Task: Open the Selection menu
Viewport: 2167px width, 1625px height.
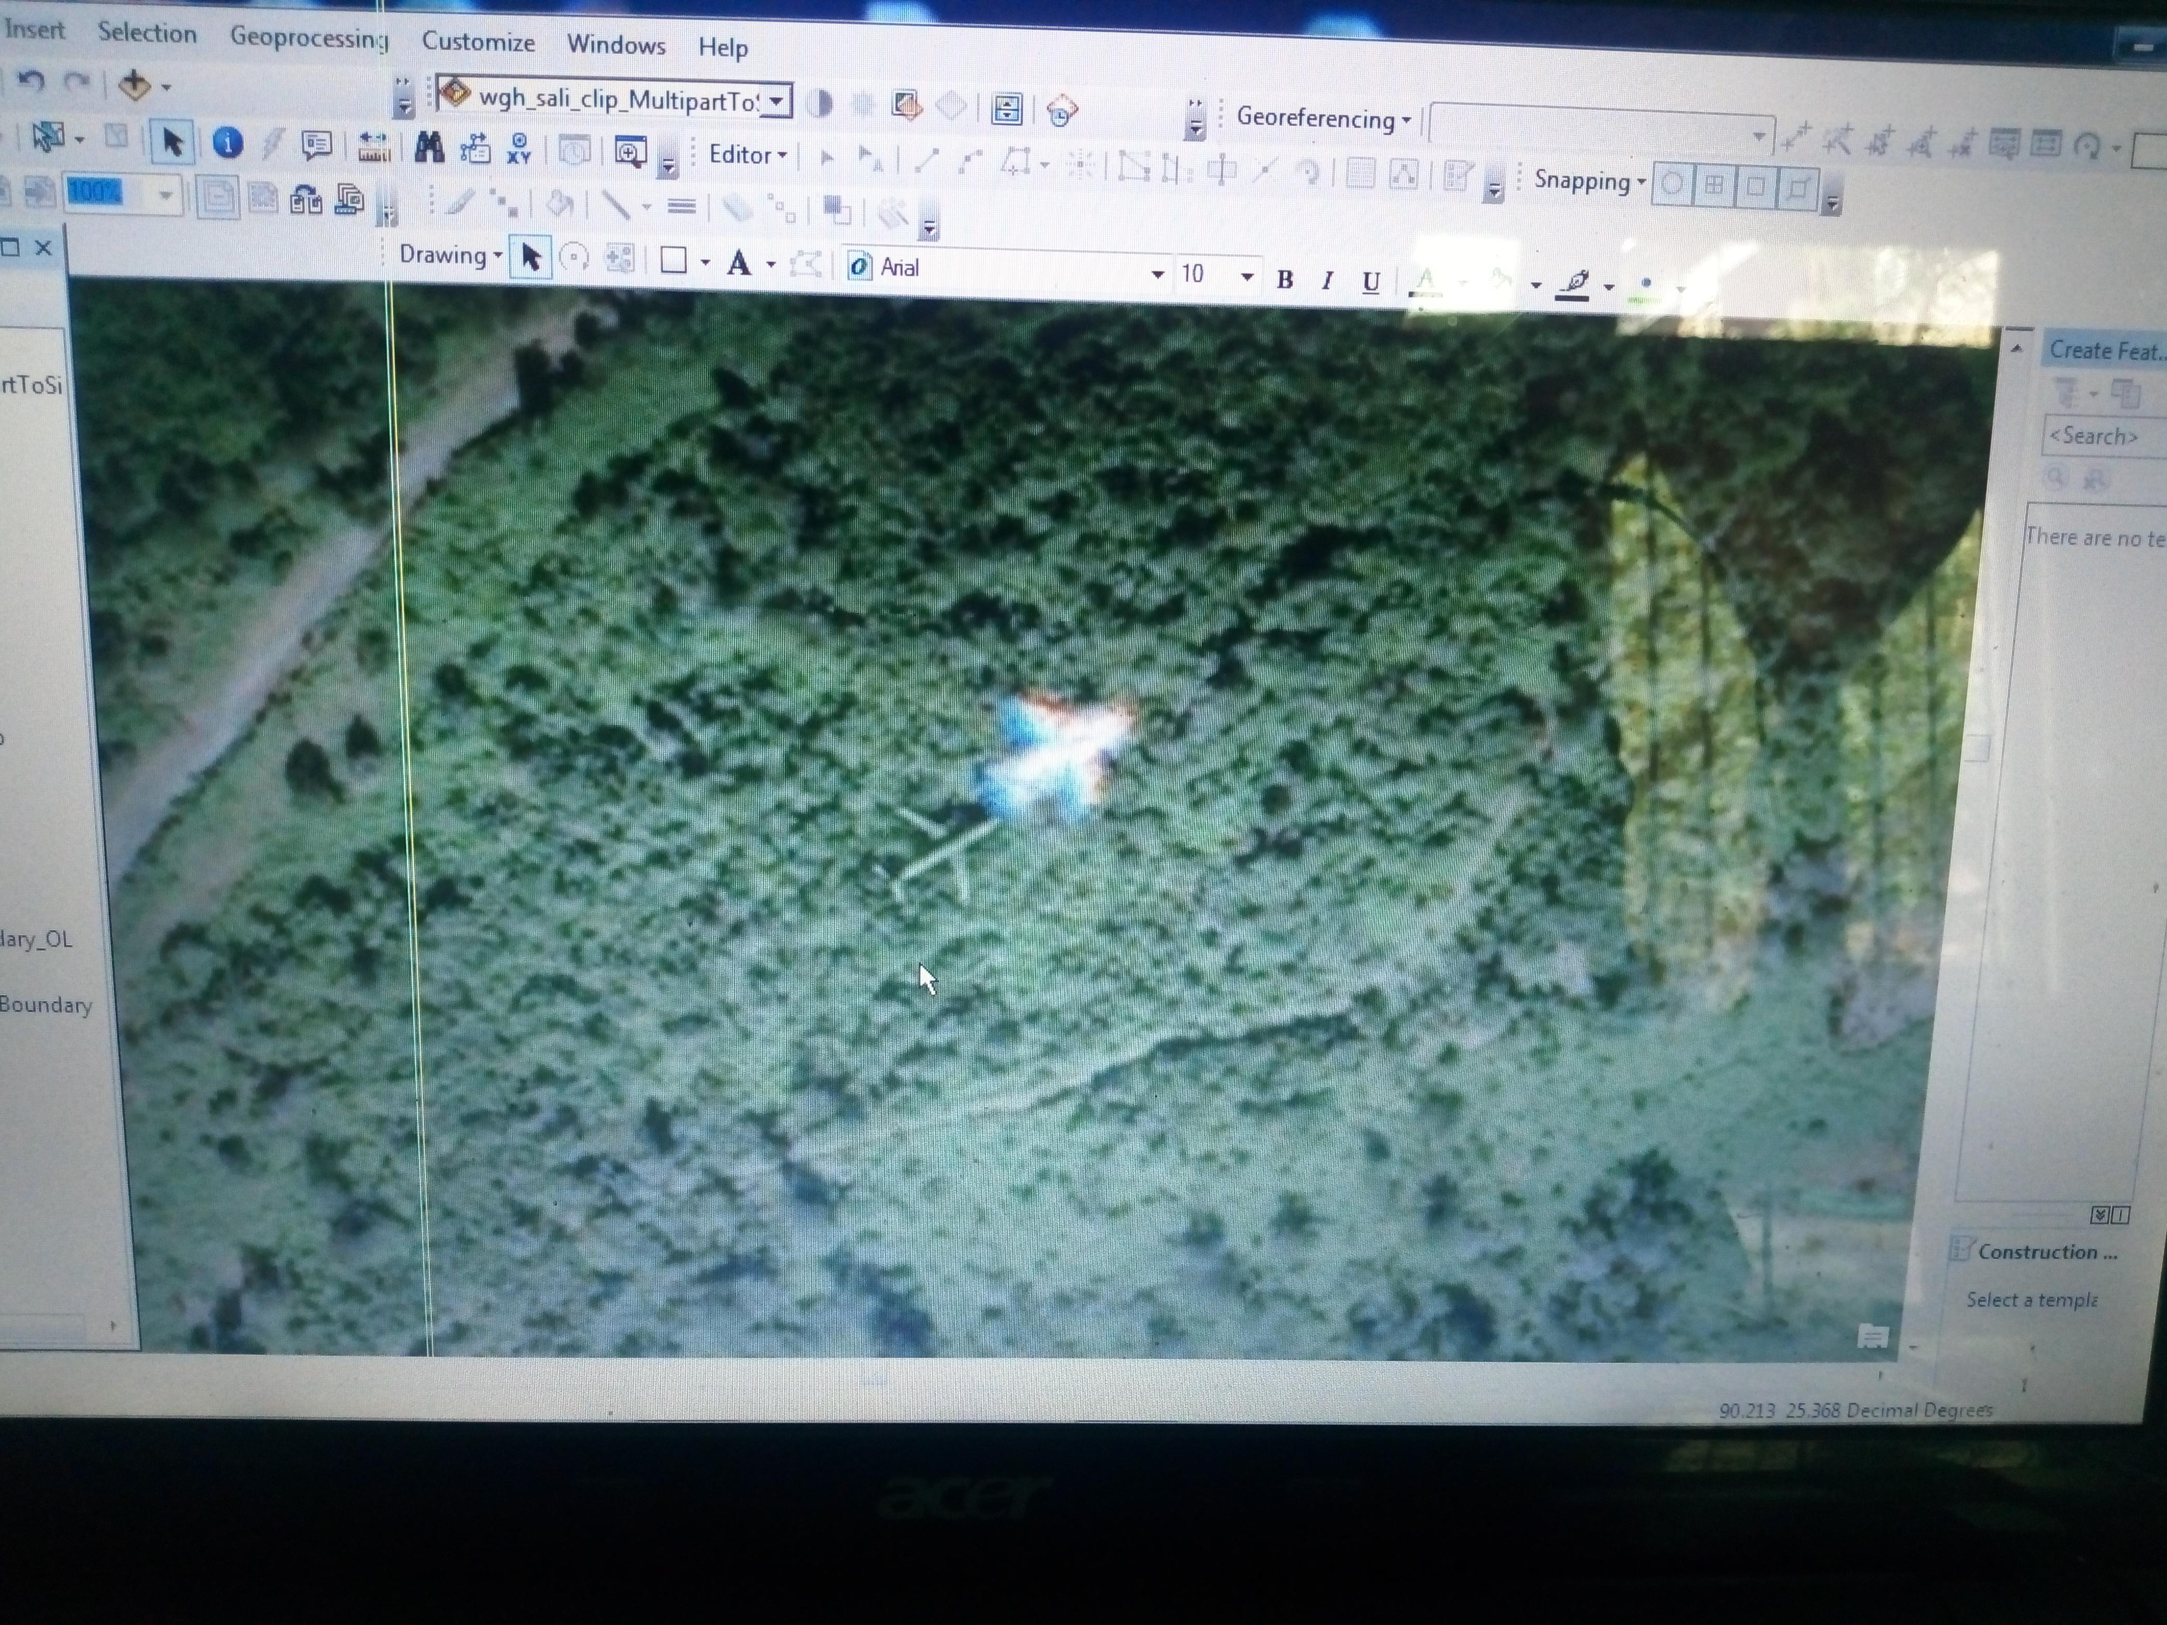Action: pos(146,33)
